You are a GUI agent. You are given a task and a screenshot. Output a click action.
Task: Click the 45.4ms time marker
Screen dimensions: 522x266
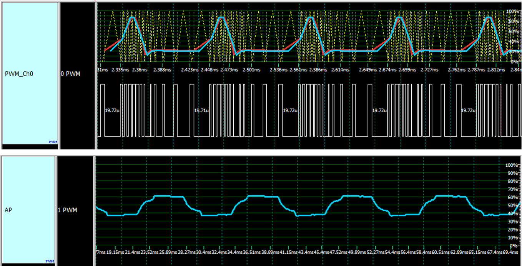coord(321,253)
